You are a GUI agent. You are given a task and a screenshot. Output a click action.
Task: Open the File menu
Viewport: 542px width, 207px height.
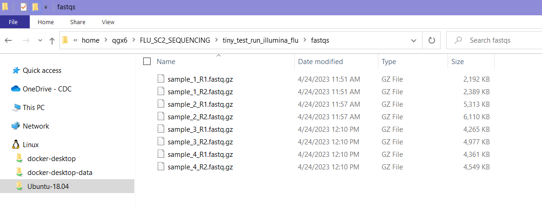click(13, 22)
